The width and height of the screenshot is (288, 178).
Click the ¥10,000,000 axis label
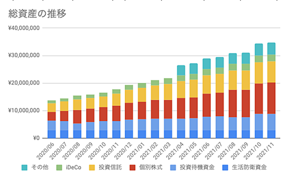coord(24,110)
